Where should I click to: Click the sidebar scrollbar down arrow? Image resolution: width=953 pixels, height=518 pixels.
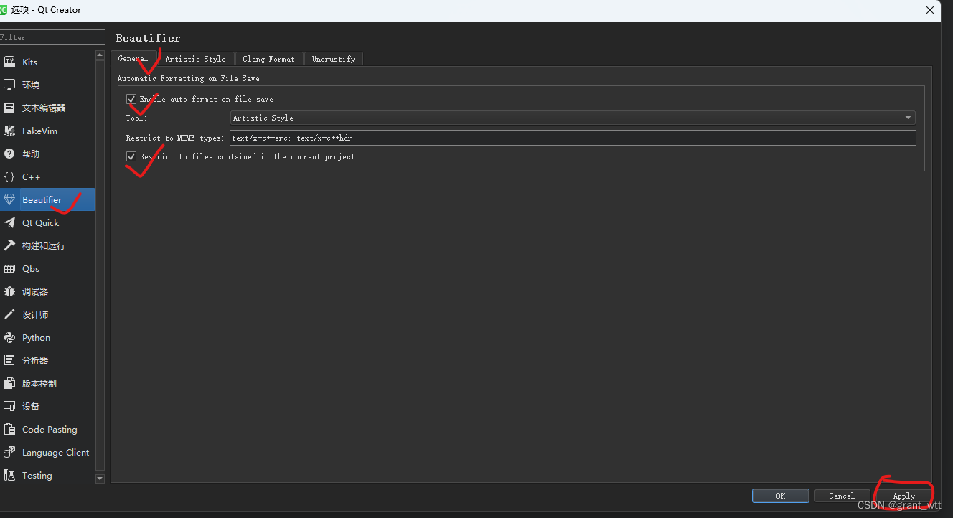click(x=100, y=478)
